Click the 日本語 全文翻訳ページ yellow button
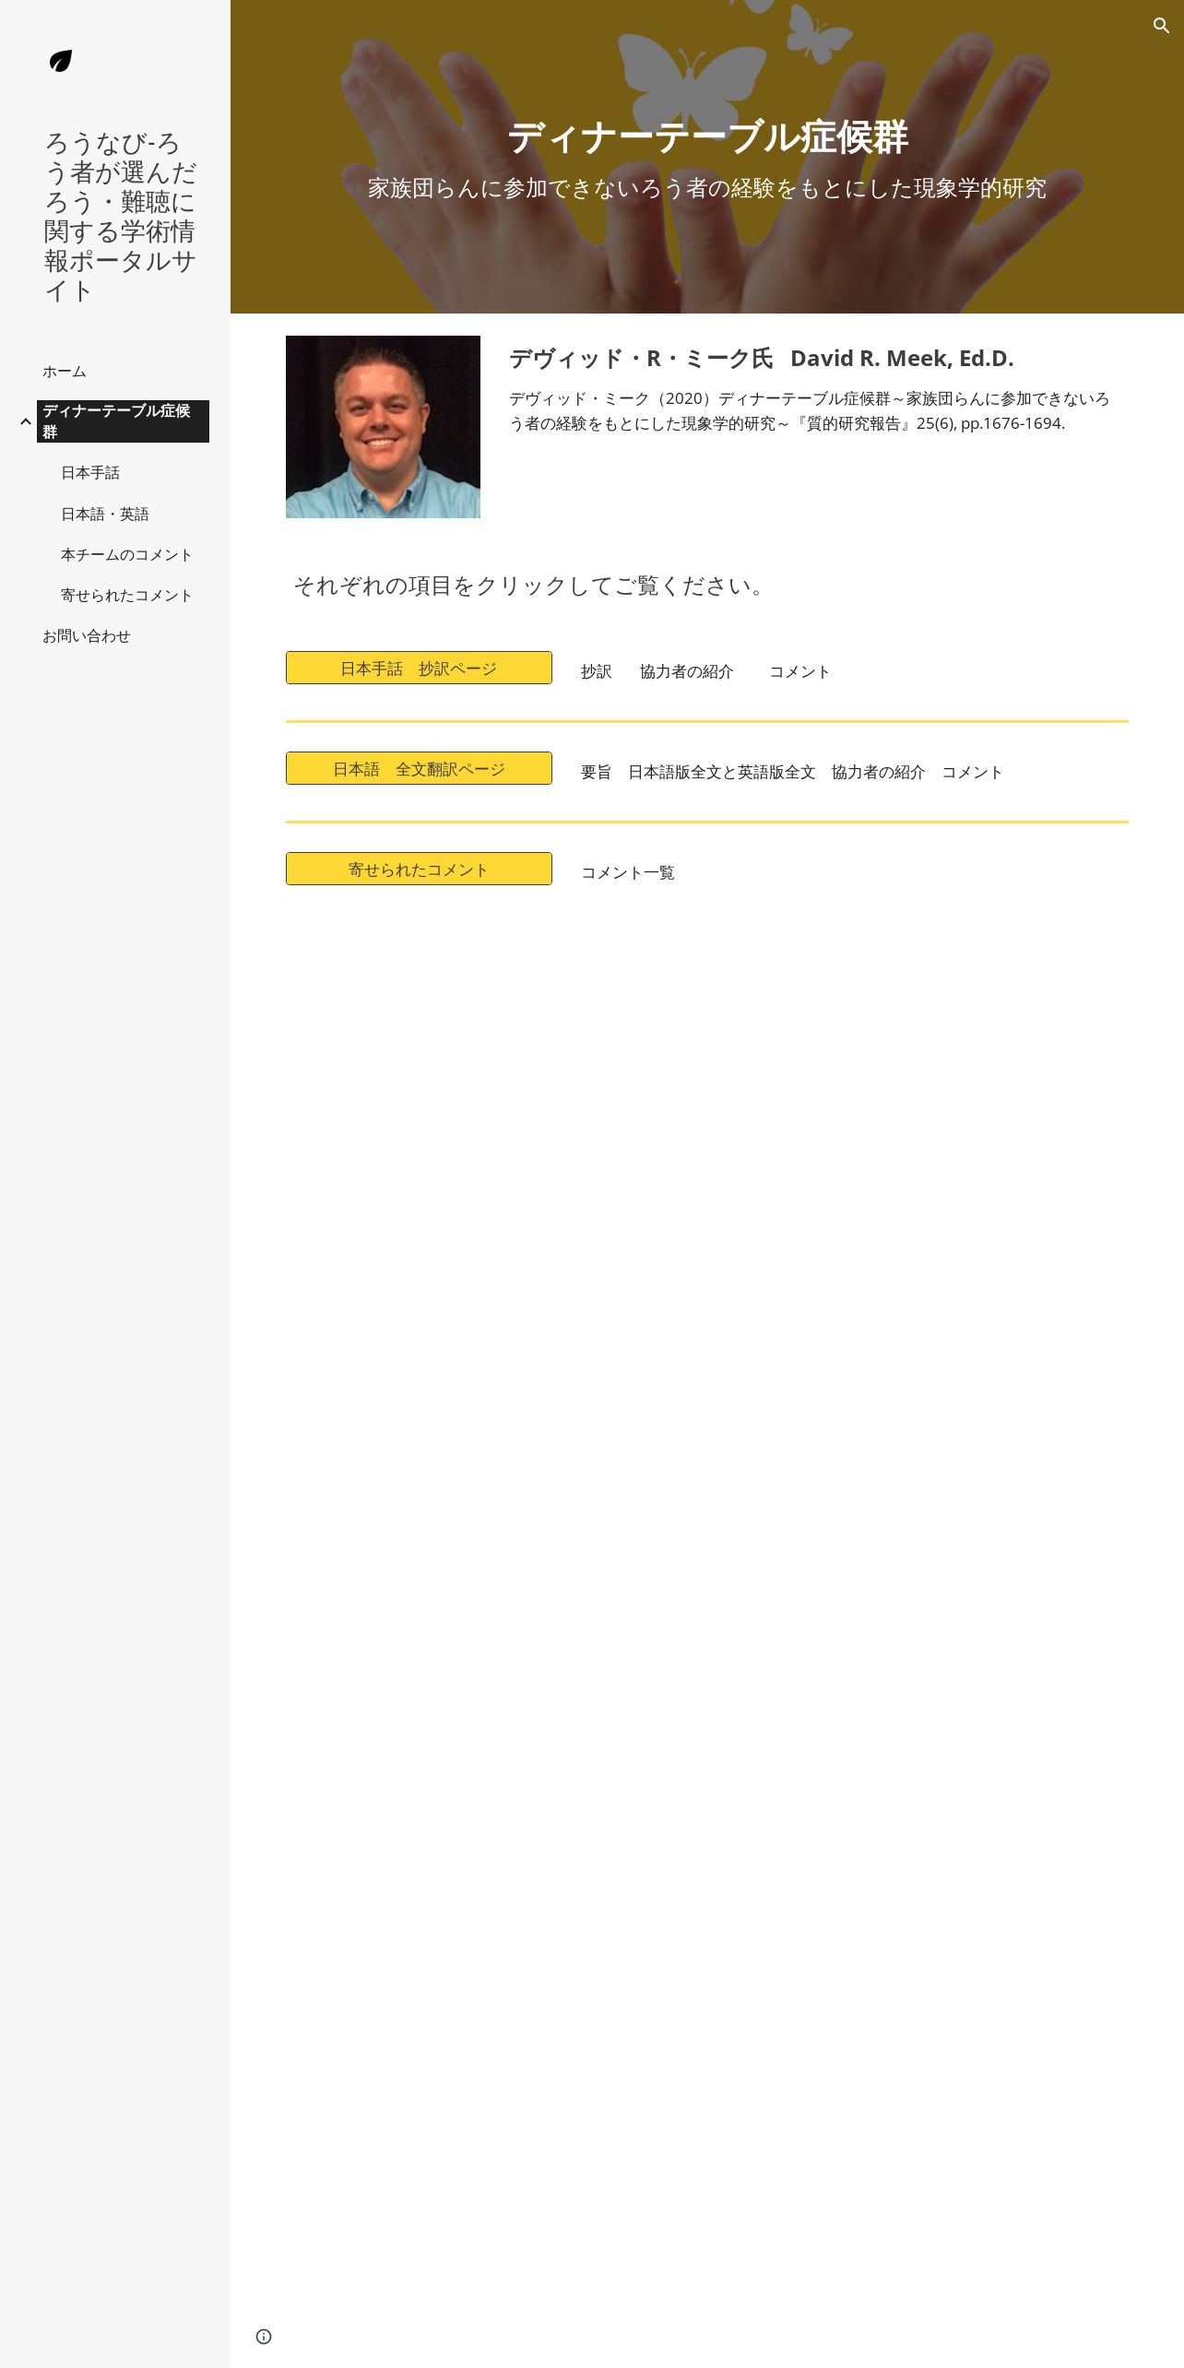The width and height of the screenshot is (1184, 2368). [419, 768]
